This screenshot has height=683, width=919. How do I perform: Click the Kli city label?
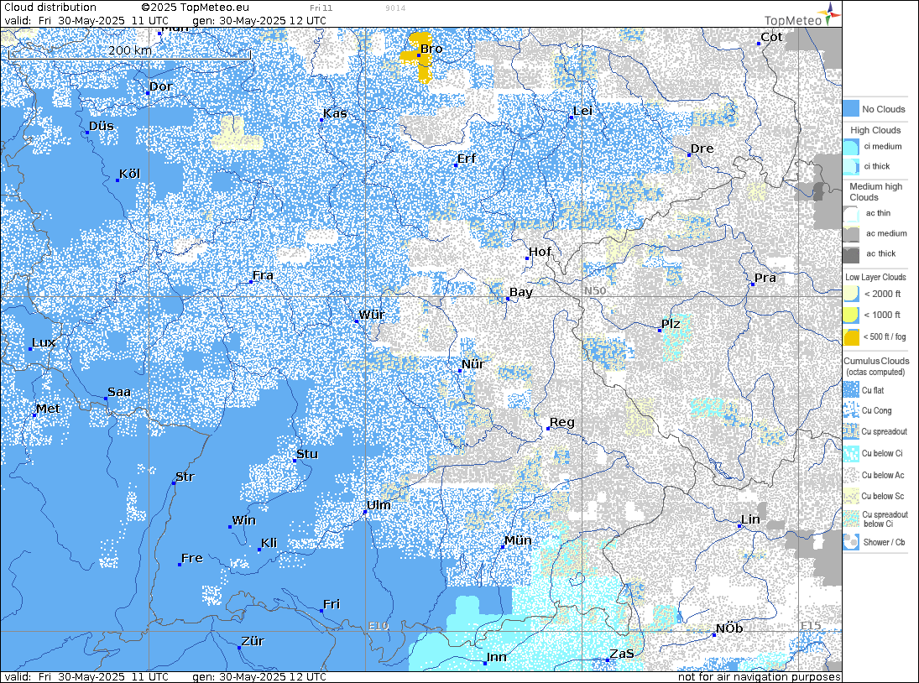tap(269, 543)
